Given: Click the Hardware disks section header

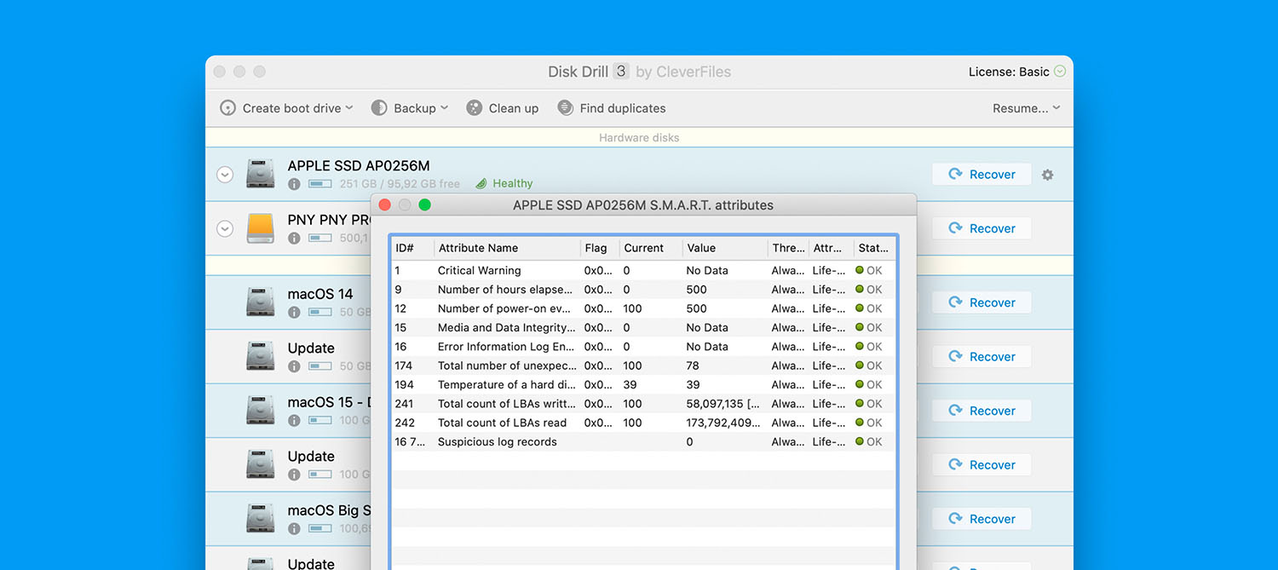Looking at the screenshot, I should pyautogui.click(x=639, y=137).
